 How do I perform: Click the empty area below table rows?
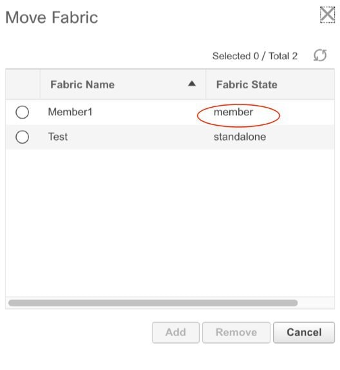(170, 223)
